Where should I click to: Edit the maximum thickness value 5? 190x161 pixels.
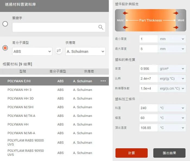pos(148,49)
